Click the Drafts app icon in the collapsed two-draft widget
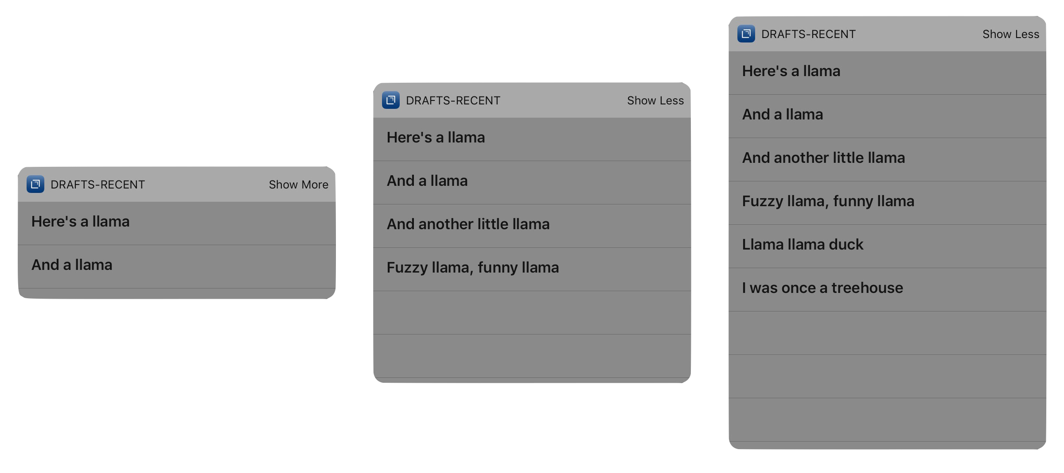 click(x=35, y=185)
